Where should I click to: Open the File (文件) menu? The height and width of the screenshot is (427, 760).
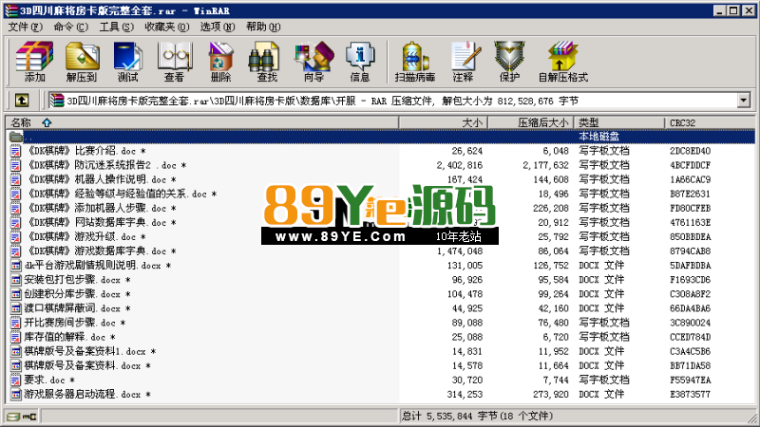coord(26,27)
